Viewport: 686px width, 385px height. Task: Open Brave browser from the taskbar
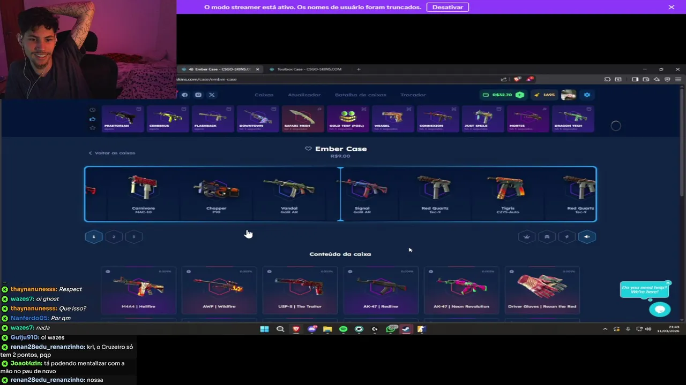(296, 329)
